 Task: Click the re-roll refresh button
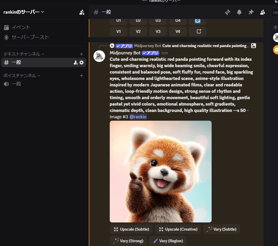tap(198, 21)
